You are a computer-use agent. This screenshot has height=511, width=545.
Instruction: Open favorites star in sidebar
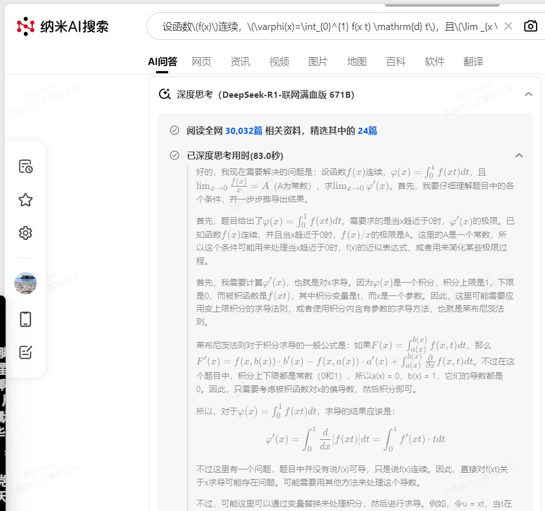point(26,199)
